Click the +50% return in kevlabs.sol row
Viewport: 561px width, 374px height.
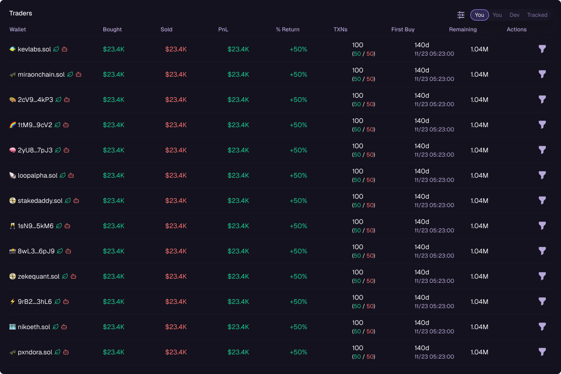coord(298,49)
